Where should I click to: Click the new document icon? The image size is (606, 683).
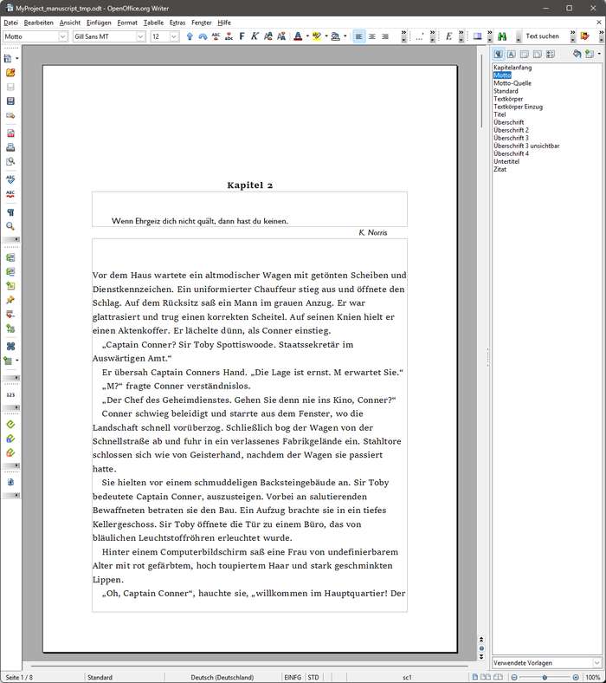coord(9,58)
